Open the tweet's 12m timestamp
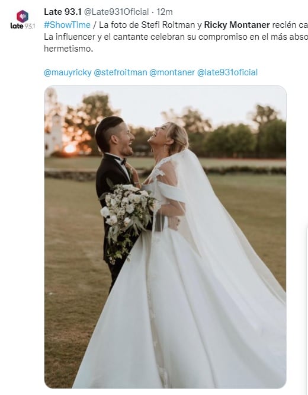The image size is (308, 395). (165, 12)
